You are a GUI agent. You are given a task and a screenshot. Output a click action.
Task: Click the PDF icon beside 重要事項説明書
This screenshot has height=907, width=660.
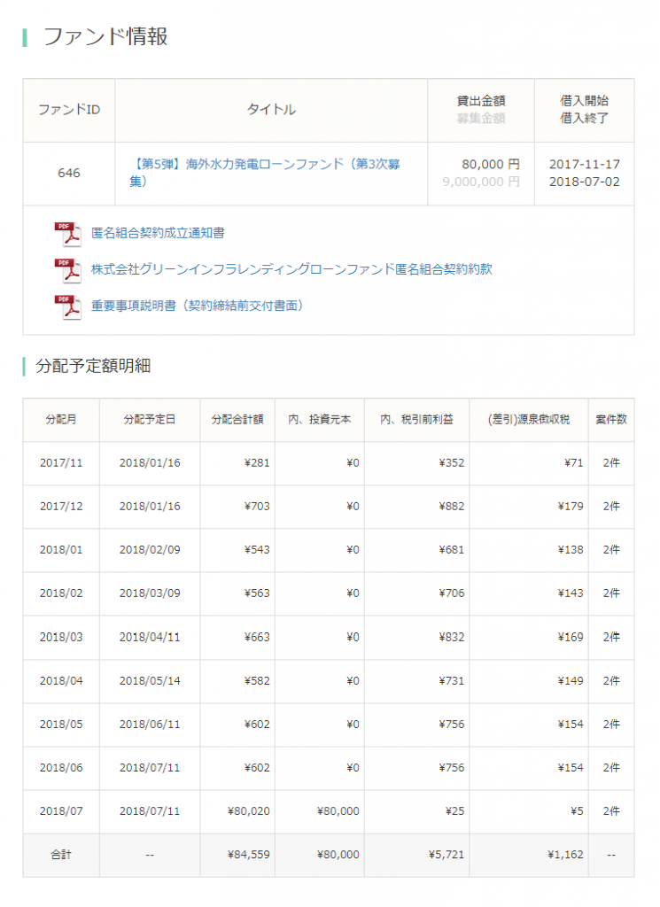coord(67,306)
